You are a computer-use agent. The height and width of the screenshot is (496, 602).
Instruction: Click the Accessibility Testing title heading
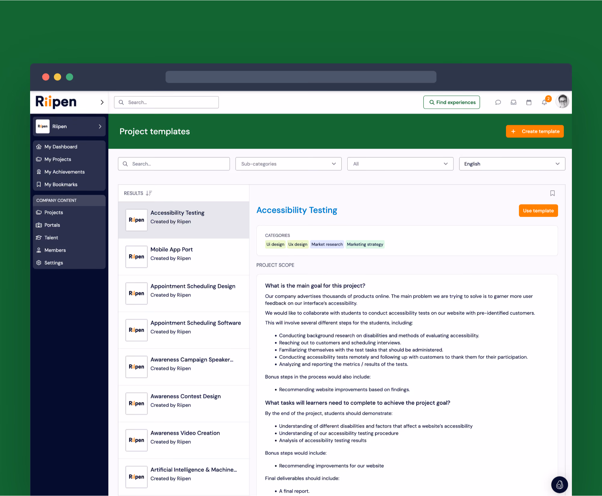[296, 210]
